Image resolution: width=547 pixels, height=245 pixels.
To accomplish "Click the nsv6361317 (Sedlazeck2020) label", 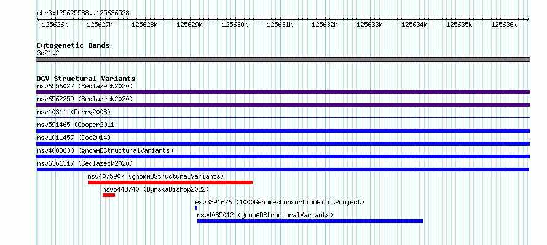I will (85, 163).
